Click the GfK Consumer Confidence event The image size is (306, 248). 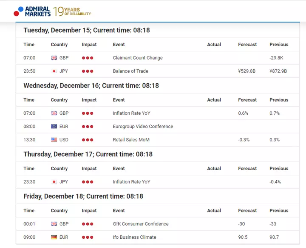click(141, 224)
